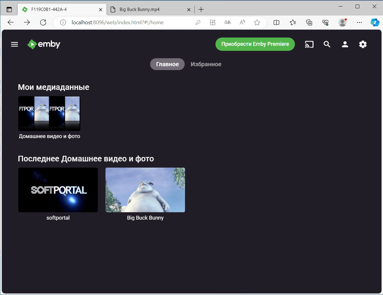
Task: Close the F119C0B1-442A-4 tab
Action: (100, 9)
